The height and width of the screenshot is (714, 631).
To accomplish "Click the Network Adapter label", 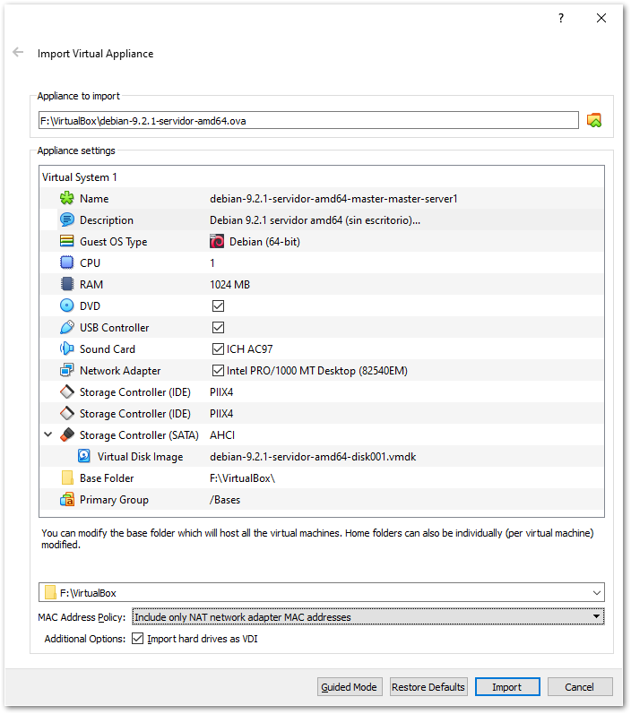I will click(120, 371).
